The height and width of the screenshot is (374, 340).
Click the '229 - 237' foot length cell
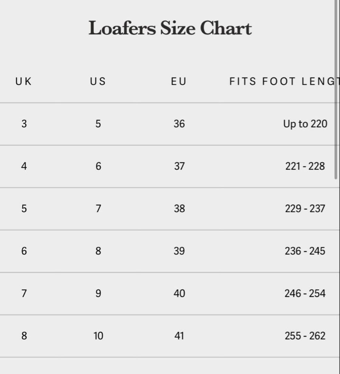point(305,208)
